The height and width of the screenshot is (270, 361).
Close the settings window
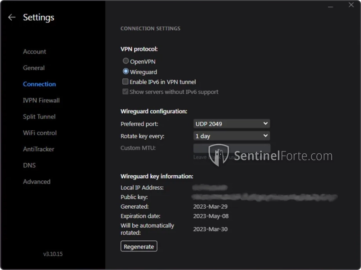click(351, 5)
